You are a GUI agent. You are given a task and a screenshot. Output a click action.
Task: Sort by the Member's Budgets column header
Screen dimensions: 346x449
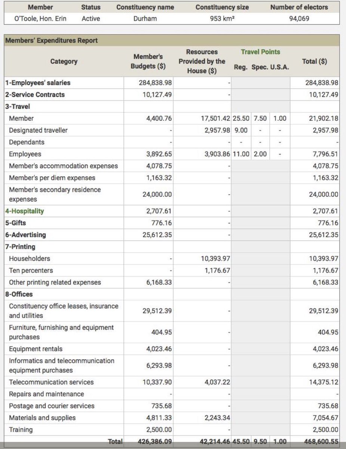tap(148, 61)
